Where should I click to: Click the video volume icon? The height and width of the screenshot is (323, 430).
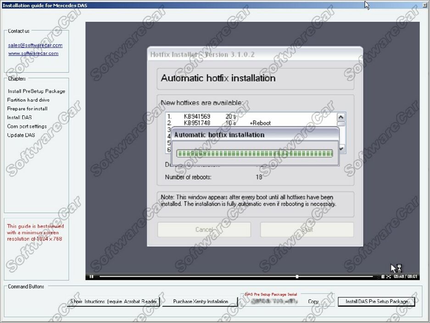383,277
